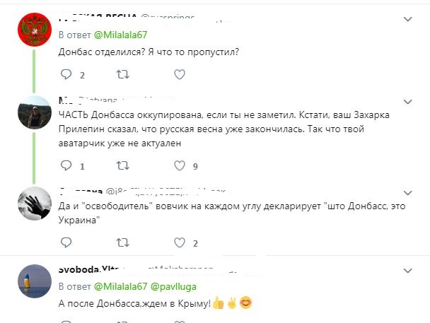Expand the options chevron on "ждем в Крыму" tweet
430x323 pixels.
pyautogui.click(x=408, y=270)
